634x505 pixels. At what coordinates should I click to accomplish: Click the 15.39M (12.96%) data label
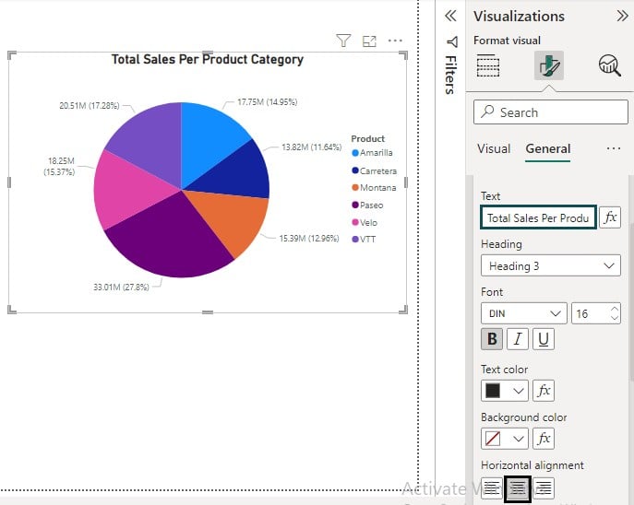point(309,238)
